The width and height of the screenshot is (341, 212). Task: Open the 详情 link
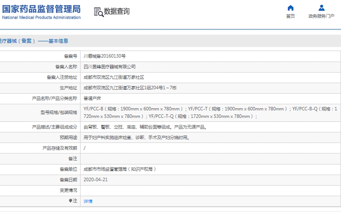point(88,201)
